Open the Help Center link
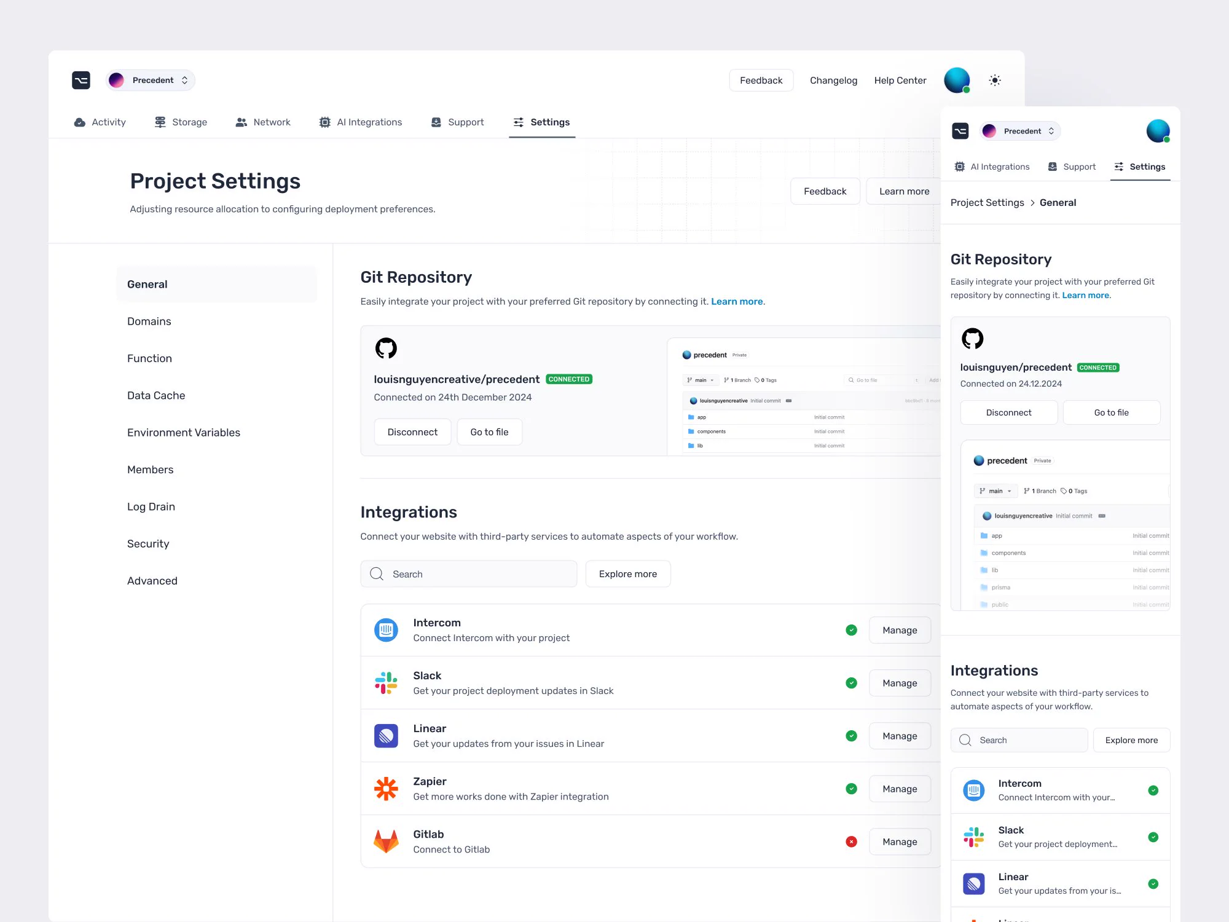 900,81
